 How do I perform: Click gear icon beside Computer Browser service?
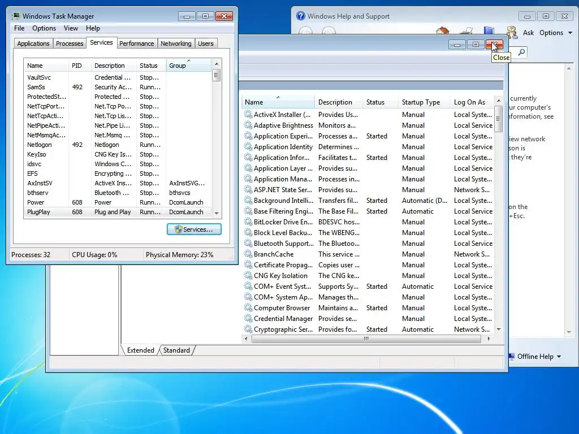(x=248, y=307)
